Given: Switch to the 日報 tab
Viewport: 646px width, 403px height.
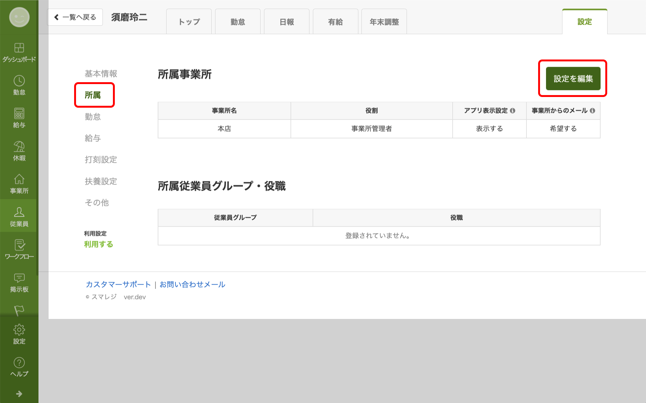Looking at the screenshot, I should tap(287, 22).
